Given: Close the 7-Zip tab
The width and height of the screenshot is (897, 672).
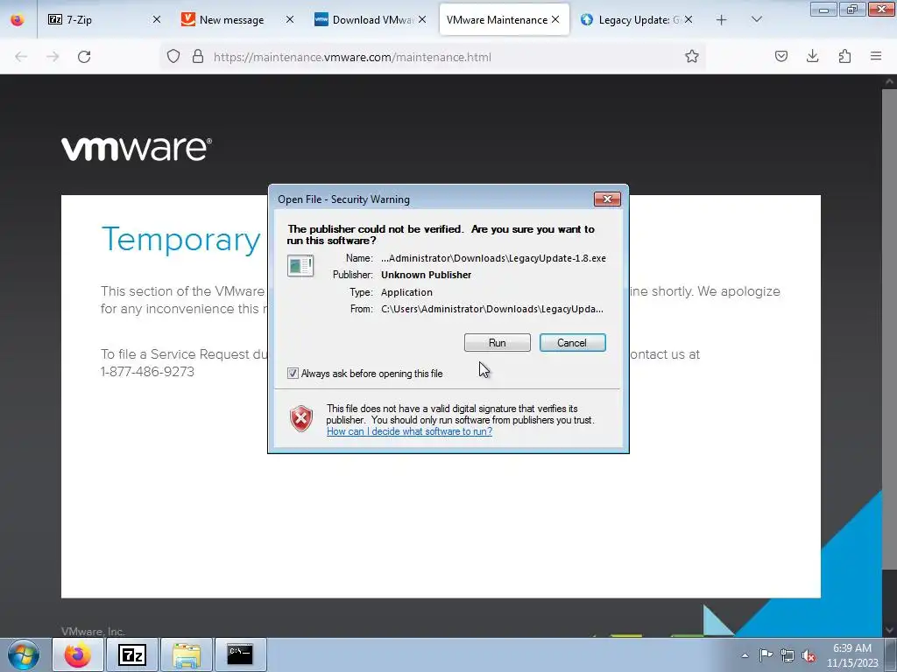Looking at the screenshot, I should point(156,19).
